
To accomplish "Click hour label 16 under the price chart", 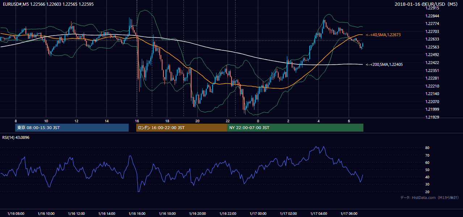I will 137,121.
